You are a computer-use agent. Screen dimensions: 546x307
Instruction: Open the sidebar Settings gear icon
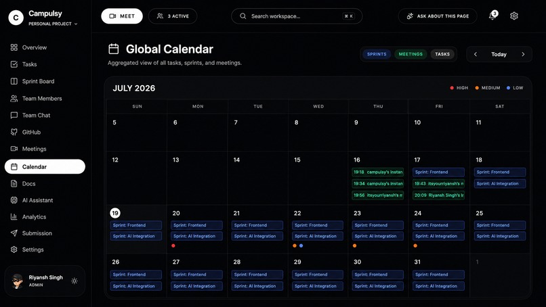coord(14,250)
